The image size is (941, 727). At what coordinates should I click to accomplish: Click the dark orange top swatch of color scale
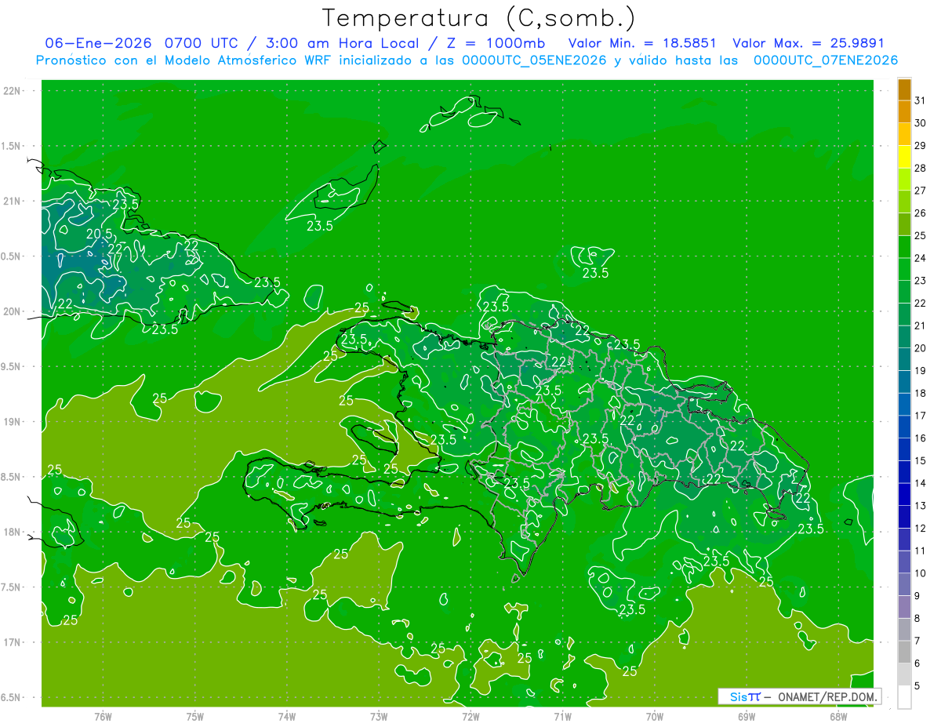[904, 90]
